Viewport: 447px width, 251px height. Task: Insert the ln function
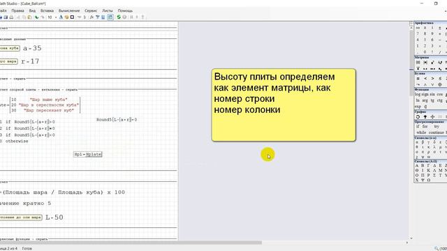(418, 100)
